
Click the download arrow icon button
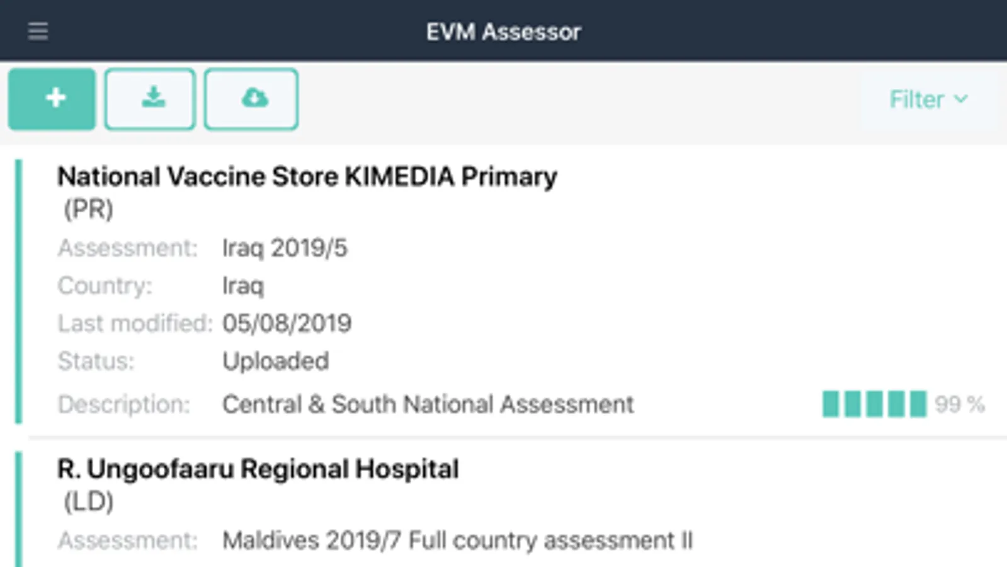150,99
